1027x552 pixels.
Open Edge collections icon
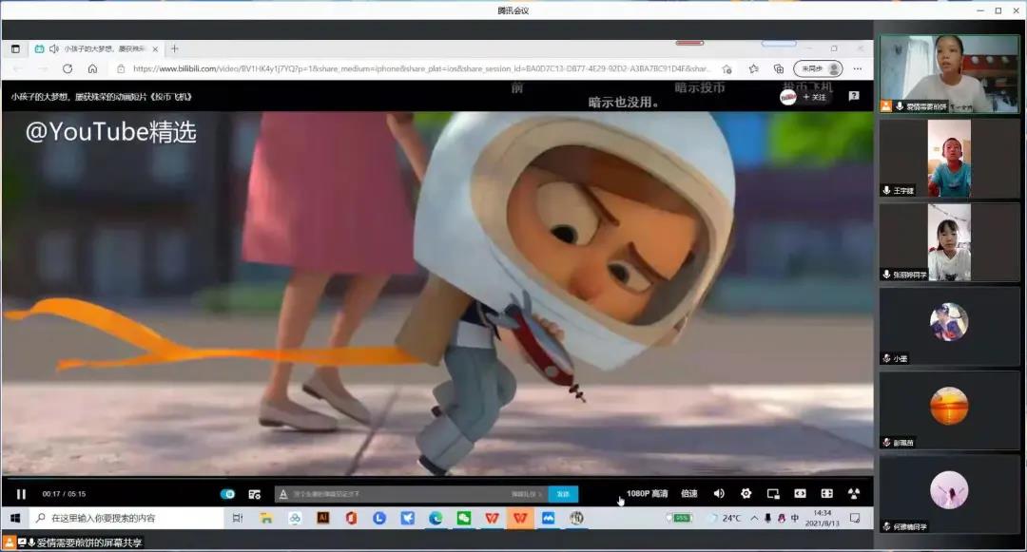(x=779, y=68)
